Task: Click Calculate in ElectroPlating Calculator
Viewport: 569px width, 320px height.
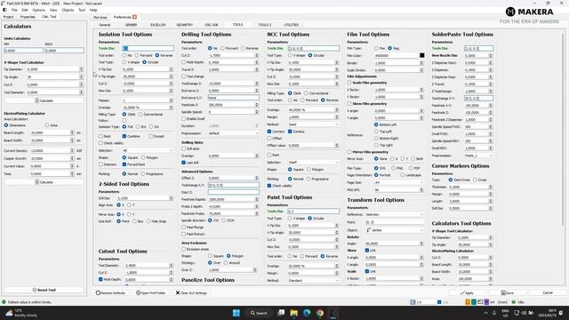Action: (x=44, y=182)
